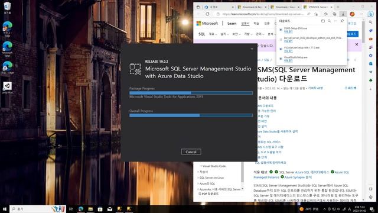Expand Visual Studio Code tree item
Viewport: 378px width, 213px height.
tap(213, 166)
